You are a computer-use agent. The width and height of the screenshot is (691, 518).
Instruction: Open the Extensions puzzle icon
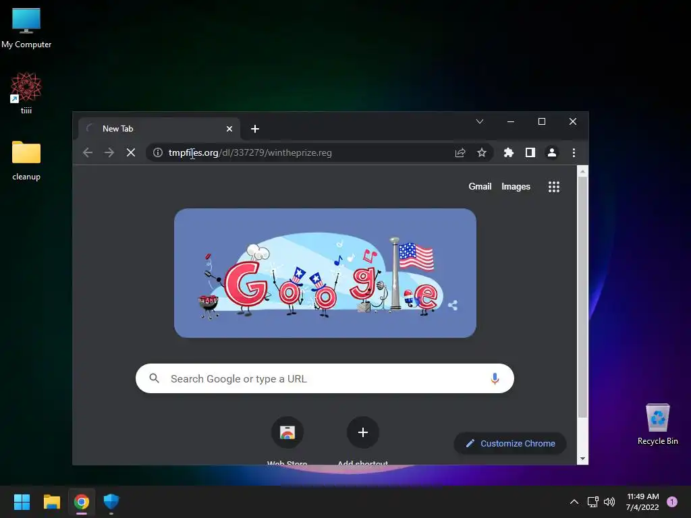pos(509,152)
